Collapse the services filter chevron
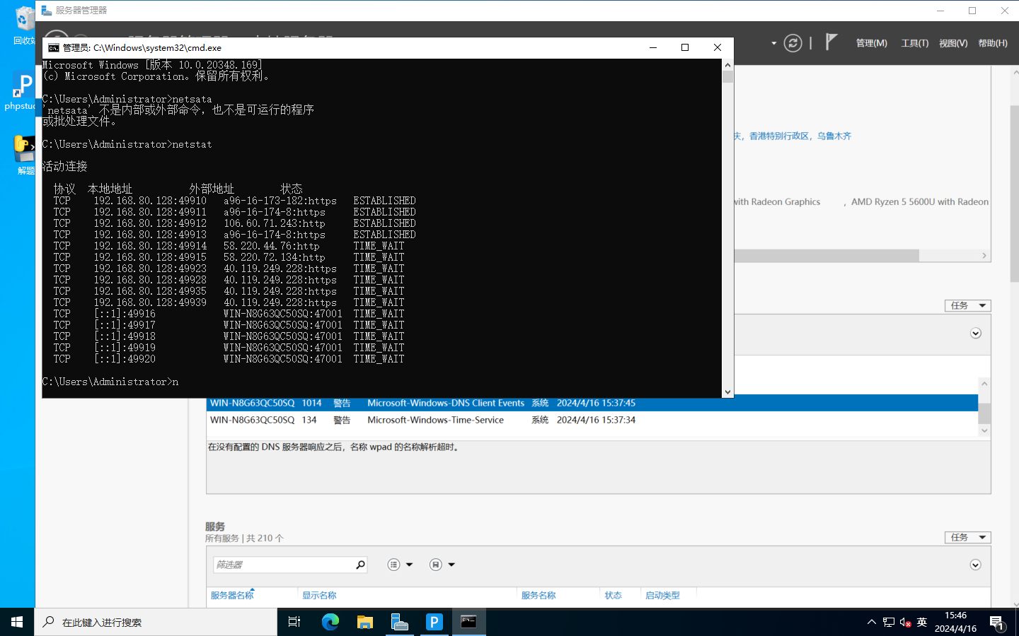This screenshot has width=1019, height=636. [x=976, y=565]
